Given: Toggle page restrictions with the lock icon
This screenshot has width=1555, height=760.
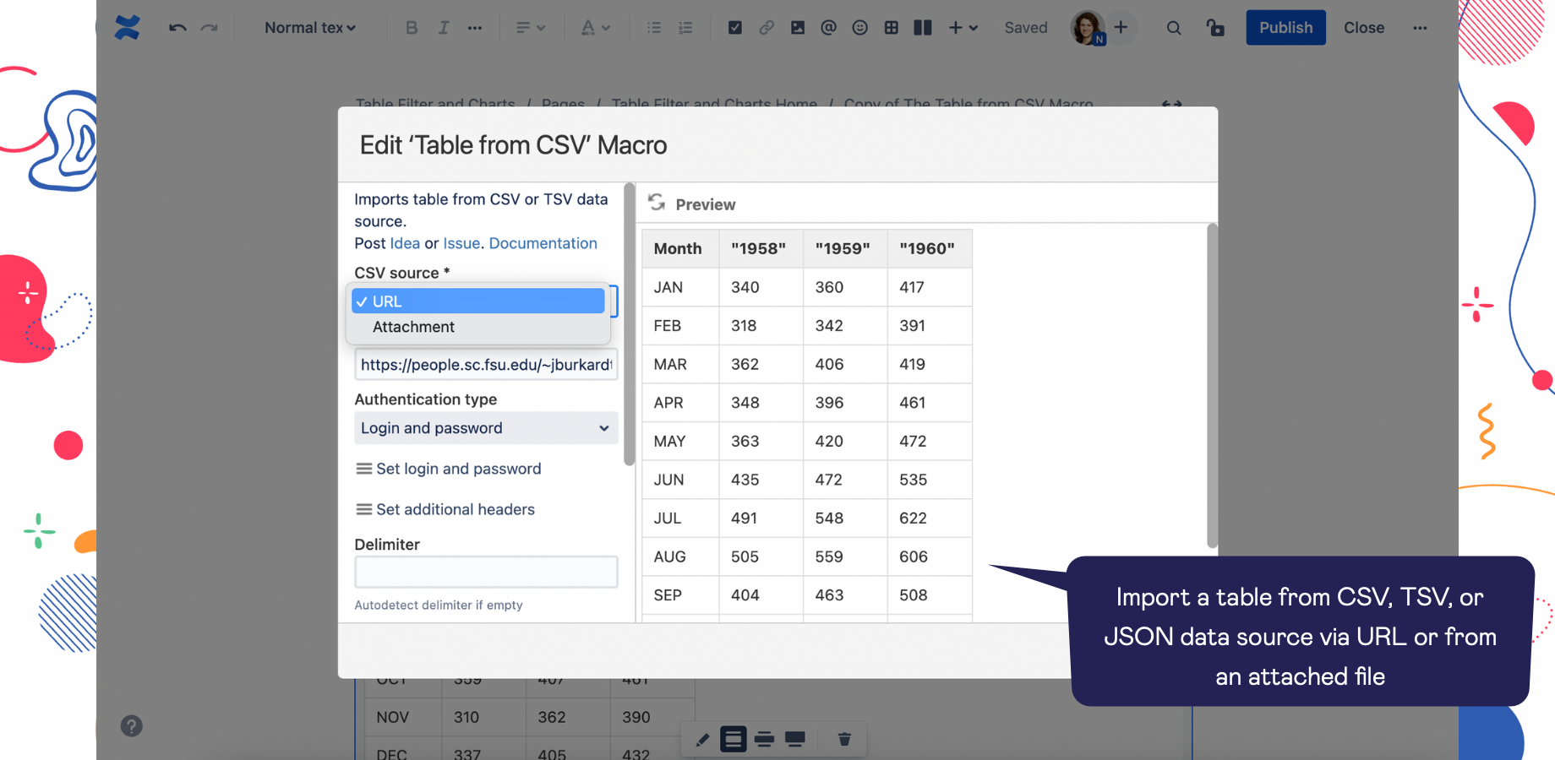Looking at the screenshot, I should 1215,27.
